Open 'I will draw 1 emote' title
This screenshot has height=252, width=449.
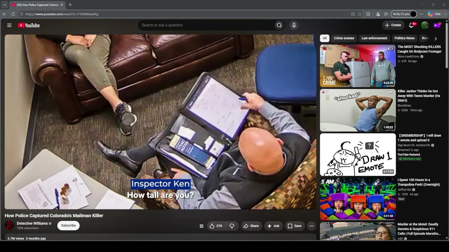click(420, 138)
